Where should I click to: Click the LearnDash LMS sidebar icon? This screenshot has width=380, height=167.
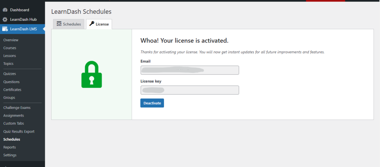(5, 29)
